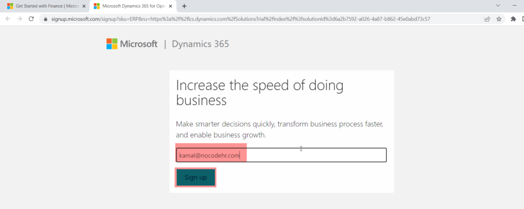524x209 pixels.
Task: Click the signup.microsoft.com URL in address bar
Action: pos(241,19)
